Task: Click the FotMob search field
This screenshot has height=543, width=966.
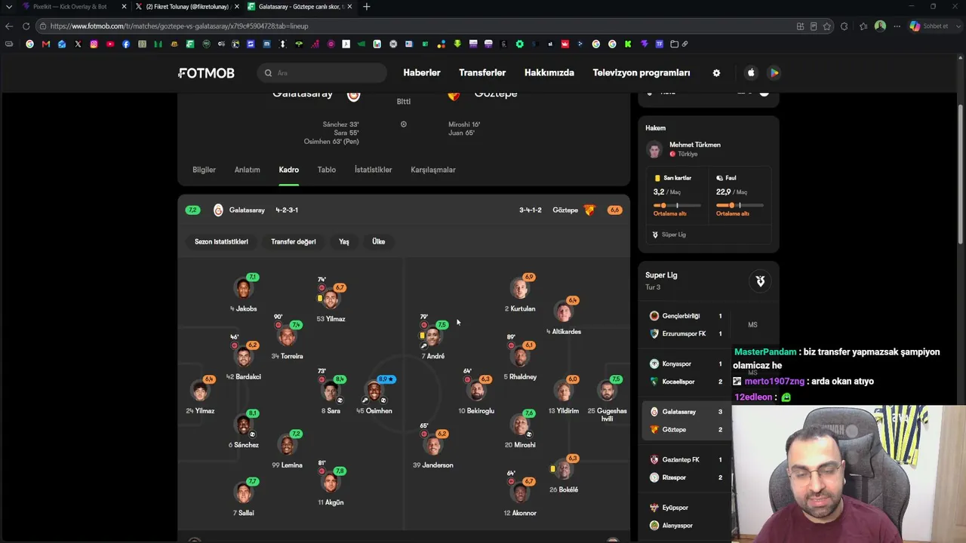Action: 321,73
